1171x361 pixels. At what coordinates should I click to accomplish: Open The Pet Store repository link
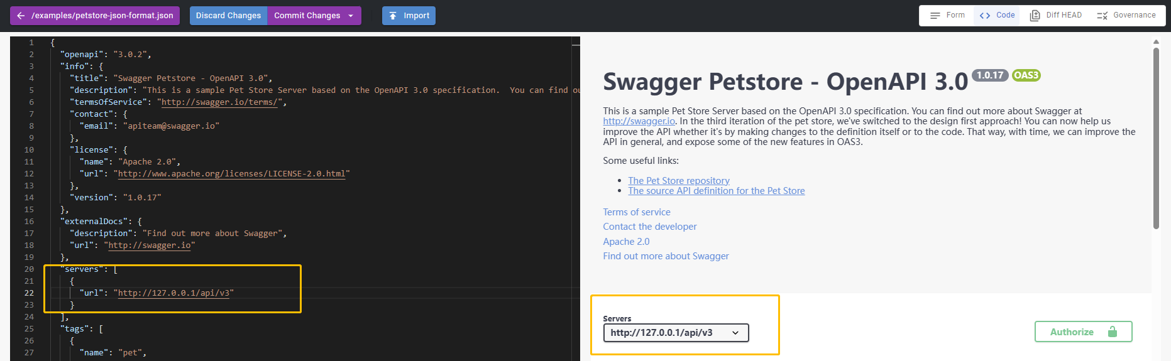pos(679,181)
